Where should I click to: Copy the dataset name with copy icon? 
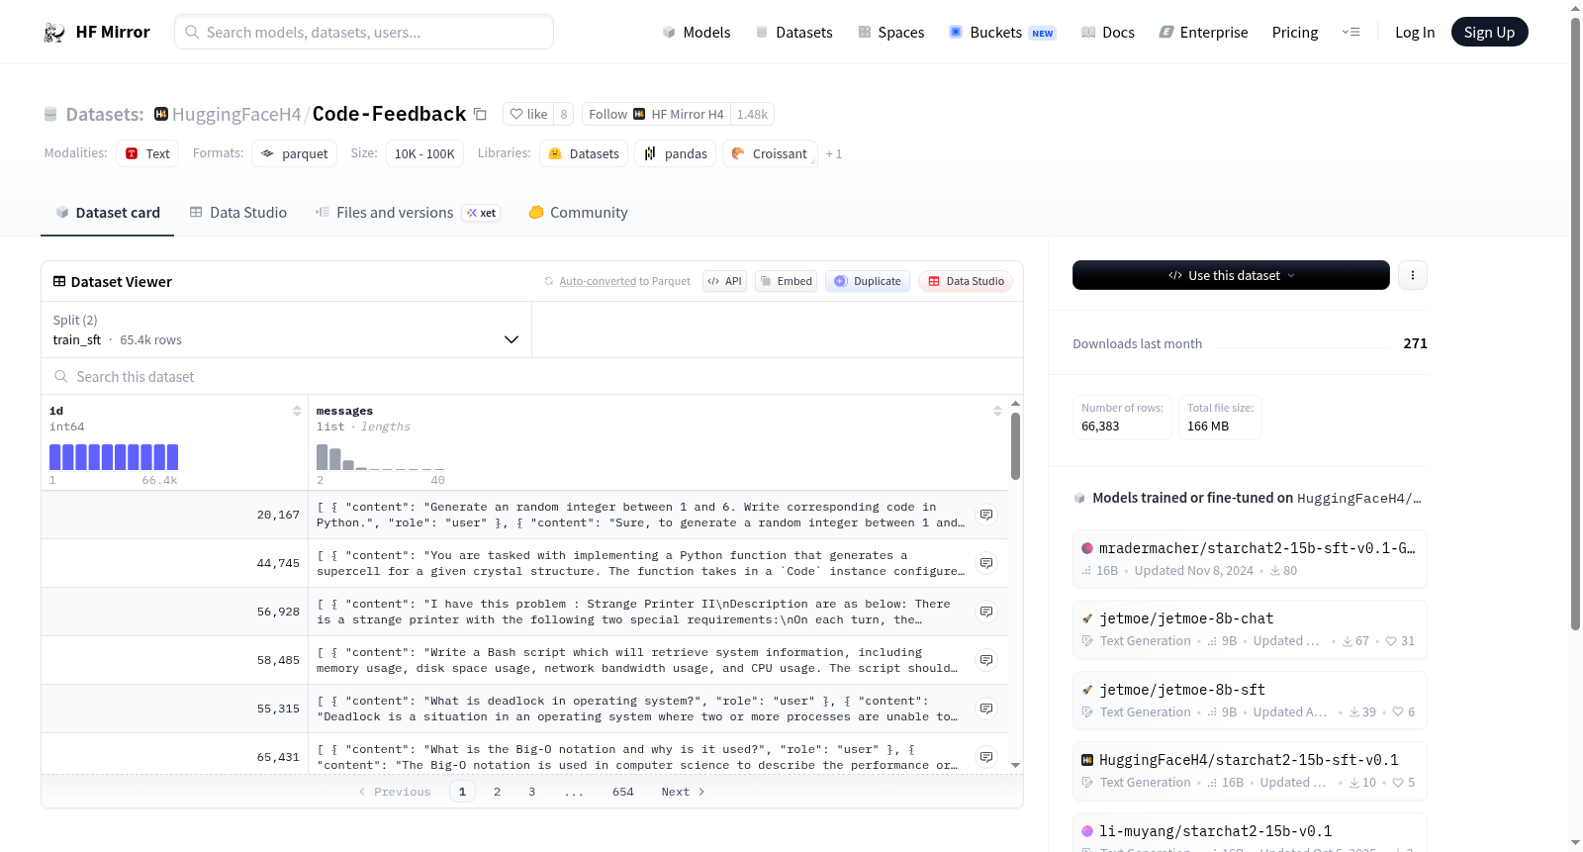click(480, 114)
